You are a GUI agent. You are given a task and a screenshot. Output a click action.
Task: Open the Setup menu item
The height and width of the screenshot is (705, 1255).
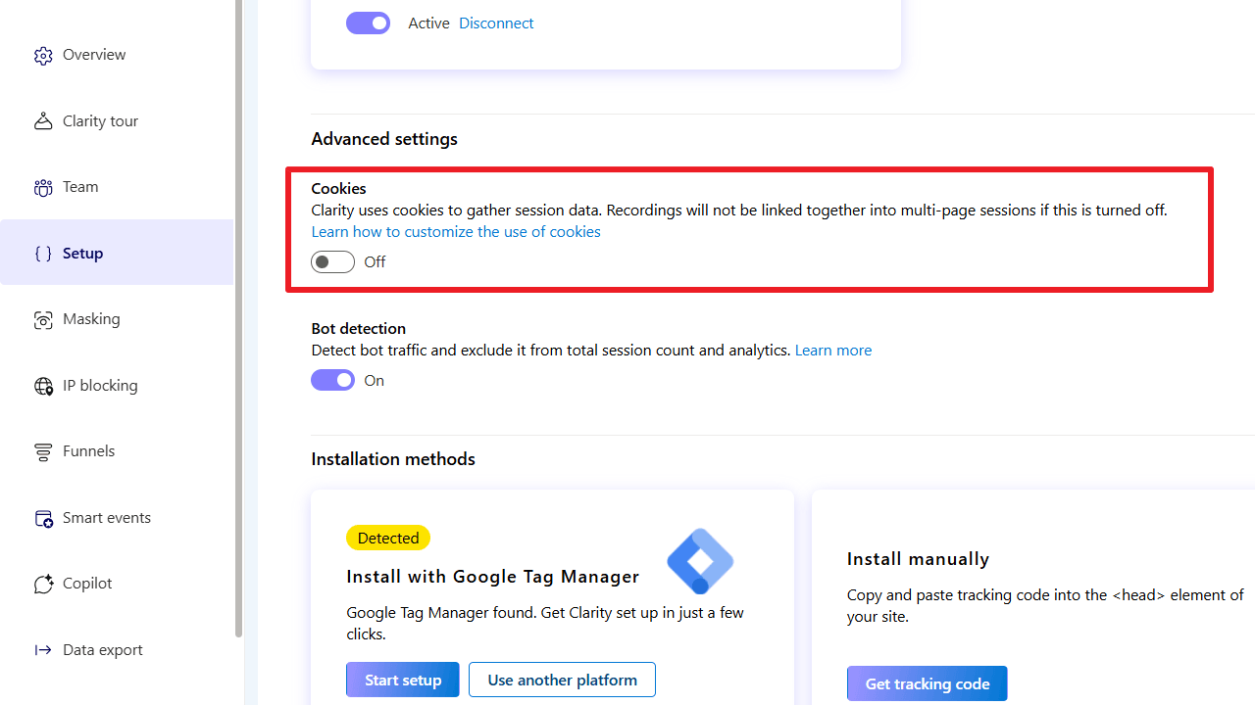coord(82,254)
